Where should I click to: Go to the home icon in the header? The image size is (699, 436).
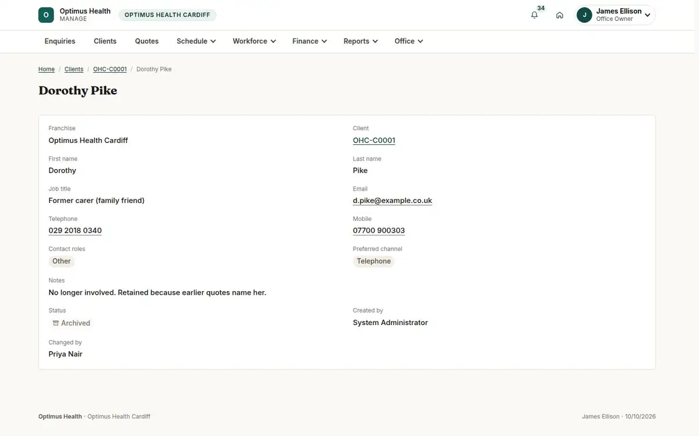tap(560, 15)
